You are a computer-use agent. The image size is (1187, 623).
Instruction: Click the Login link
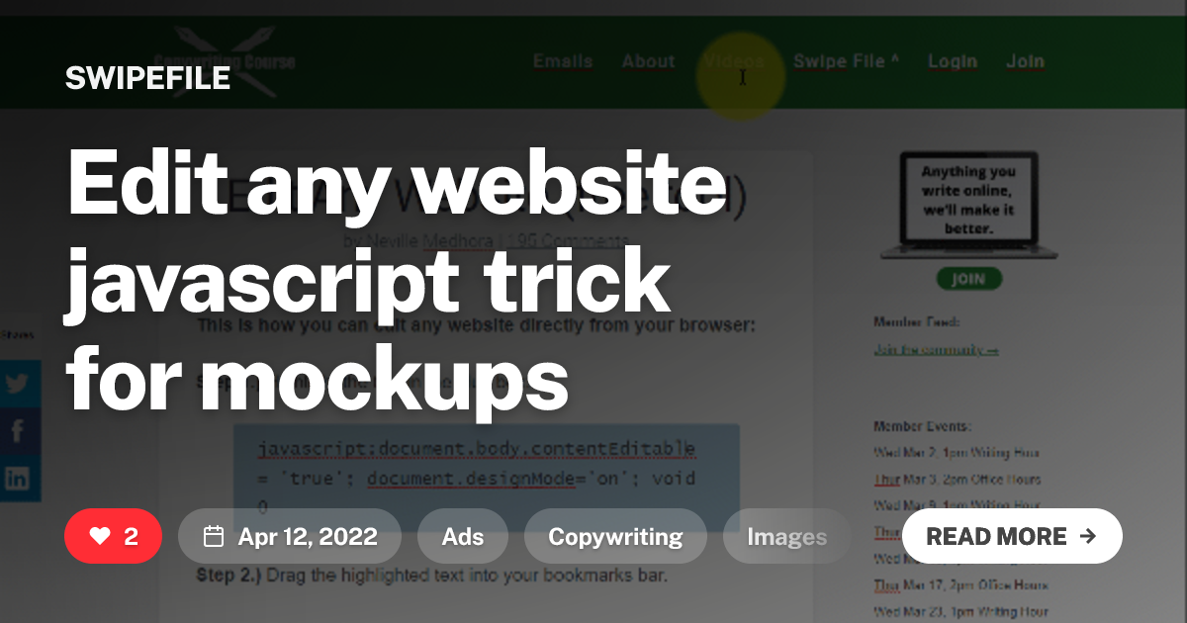(x=952, y=61)
